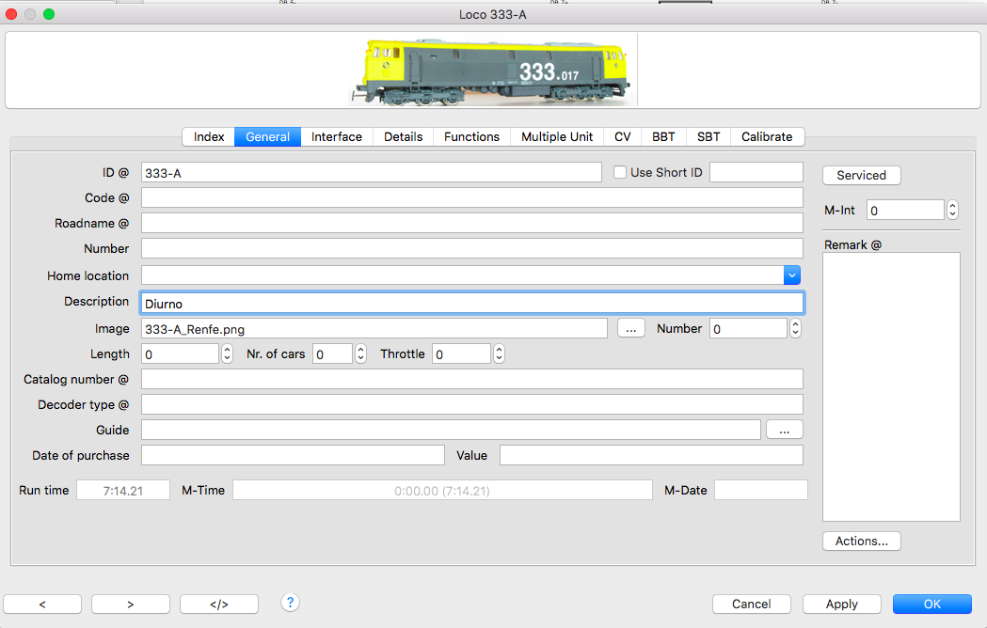The width and height of the screenshot is (987, 628).
Task: Select the General tab
Action: (x=267, y=136)
